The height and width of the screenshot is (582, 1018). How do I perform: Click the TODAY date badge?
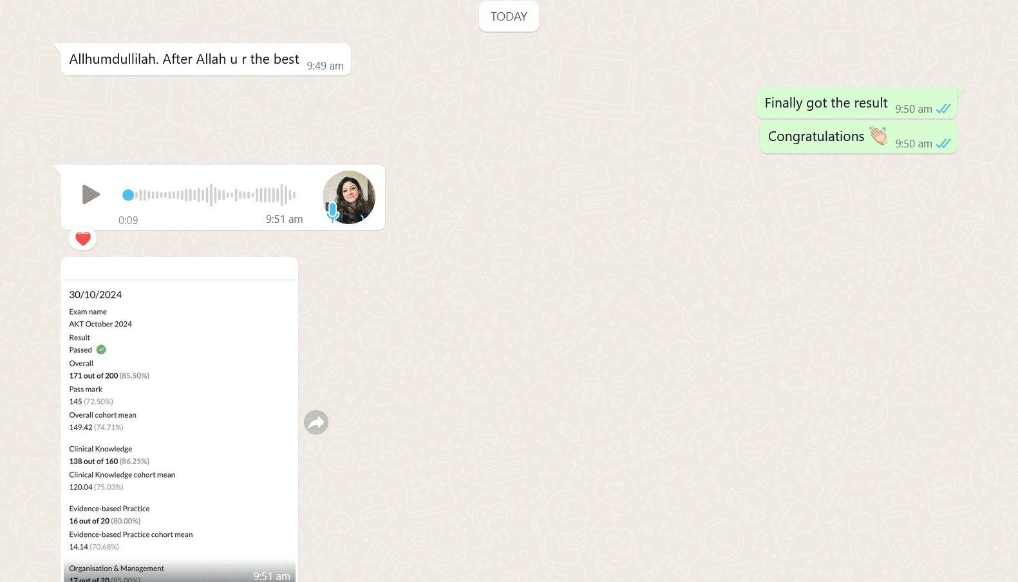[x=509, y=16]
